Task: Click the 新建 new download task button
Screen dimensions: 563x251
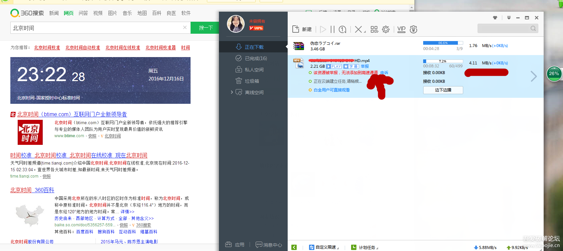Action: point(302,29)
